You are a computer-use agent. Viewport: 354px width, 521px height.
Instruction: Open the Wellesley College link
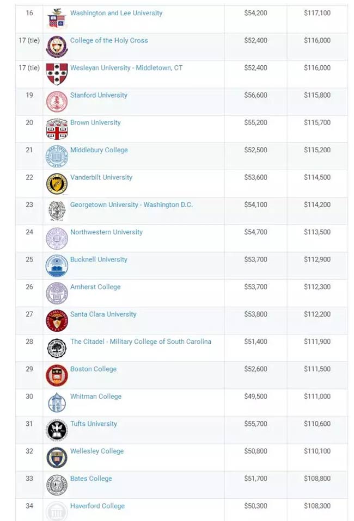pos(97,451)
